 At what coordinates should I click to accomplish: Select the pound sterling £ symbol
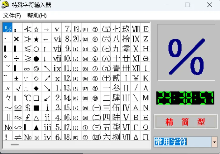tap(27, 116)
